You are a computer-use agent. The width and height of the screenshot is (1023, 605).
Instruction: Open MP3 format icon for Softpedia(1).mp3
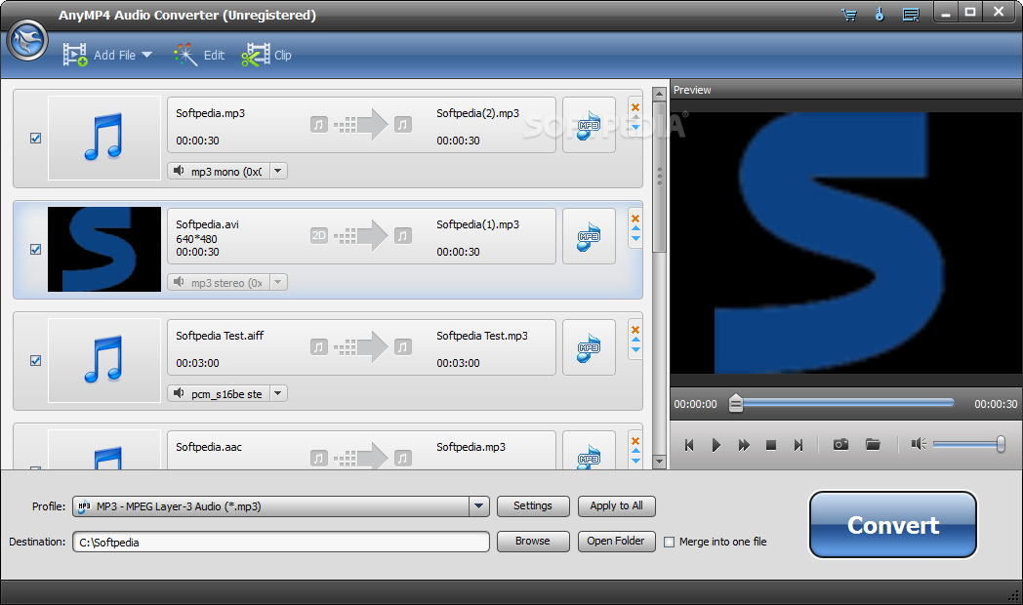tap(589, 237)
